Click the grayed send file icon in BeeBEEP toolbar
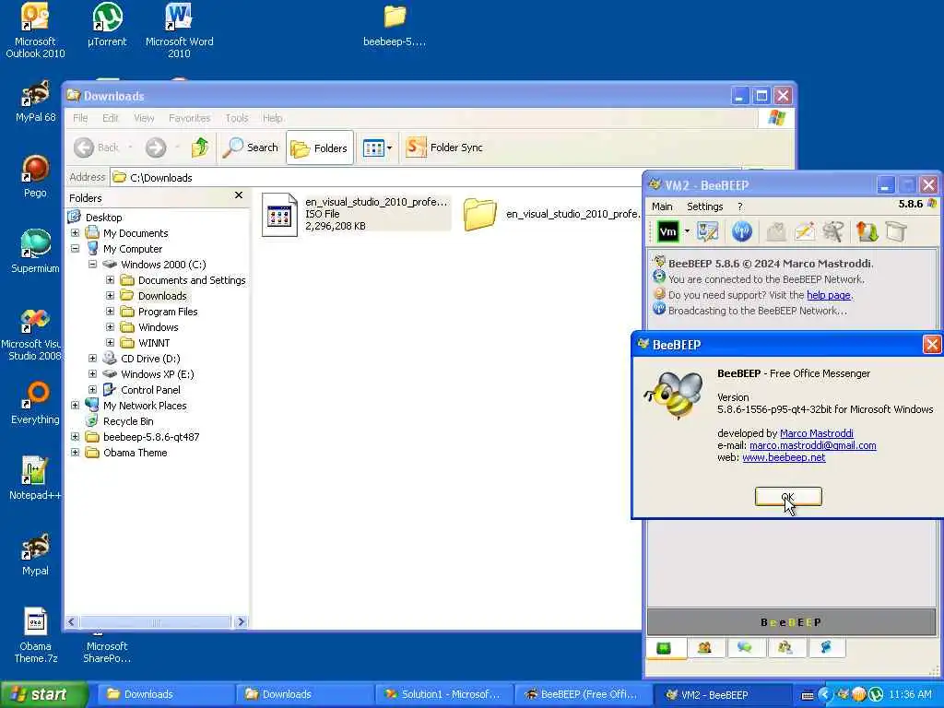Image resolution: width=944 pixels, height=708 pixels. click(x=776, y=231)
